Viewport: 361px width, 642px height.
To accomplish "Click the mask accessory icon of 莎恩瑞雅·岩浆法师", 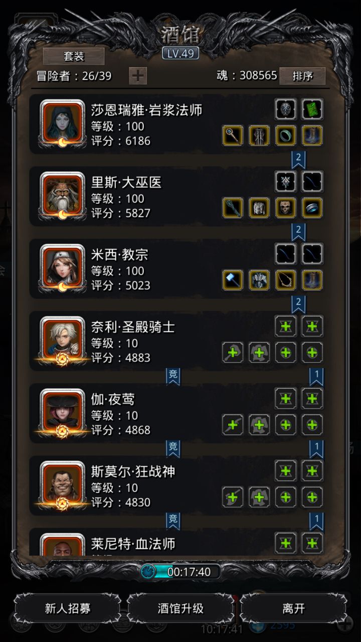I will tap(286, 109).
